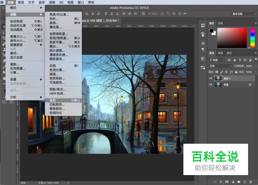Open the fx layer style icon
Image resolution: width=258 pixels, height=185 pixels.
pos(221,182)
